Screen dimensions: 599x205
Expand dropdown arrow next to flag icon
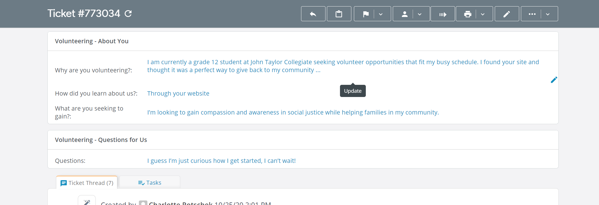[x=381, y=14]
